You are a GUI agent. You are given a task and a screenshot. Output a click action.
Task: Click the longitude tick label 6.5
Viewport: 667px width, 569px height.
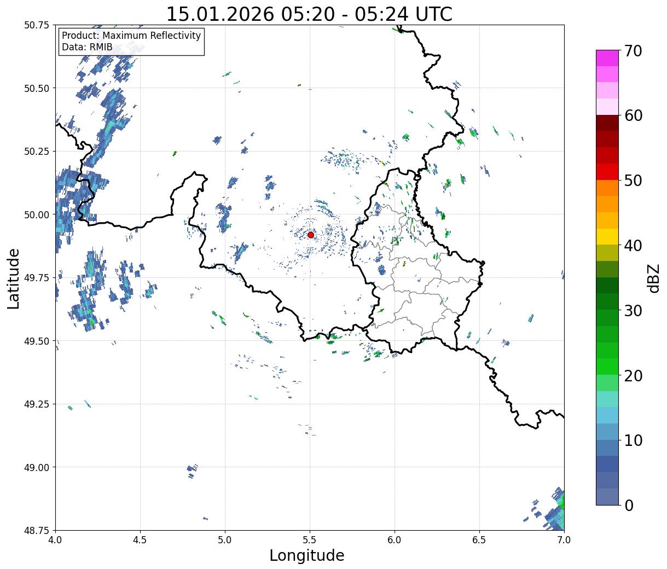point(479,540)
